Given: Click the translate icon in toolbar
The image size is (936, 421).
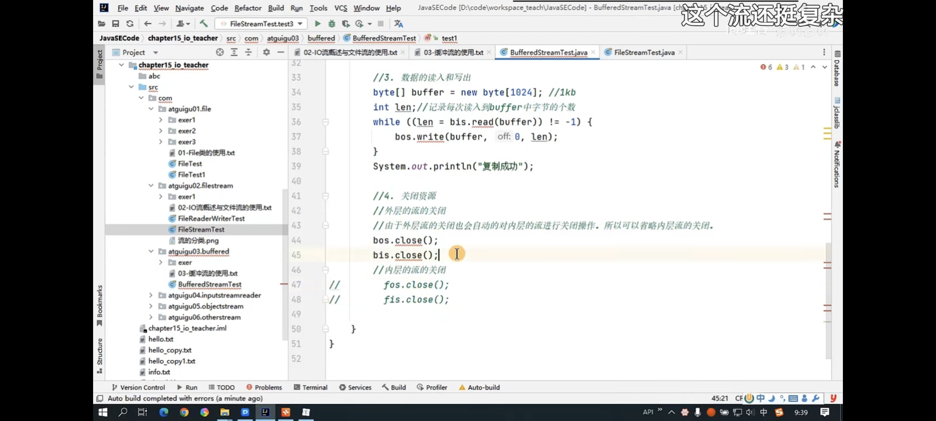Looking at the screenshot, I should pyautogui.click(x=398, y=24).
